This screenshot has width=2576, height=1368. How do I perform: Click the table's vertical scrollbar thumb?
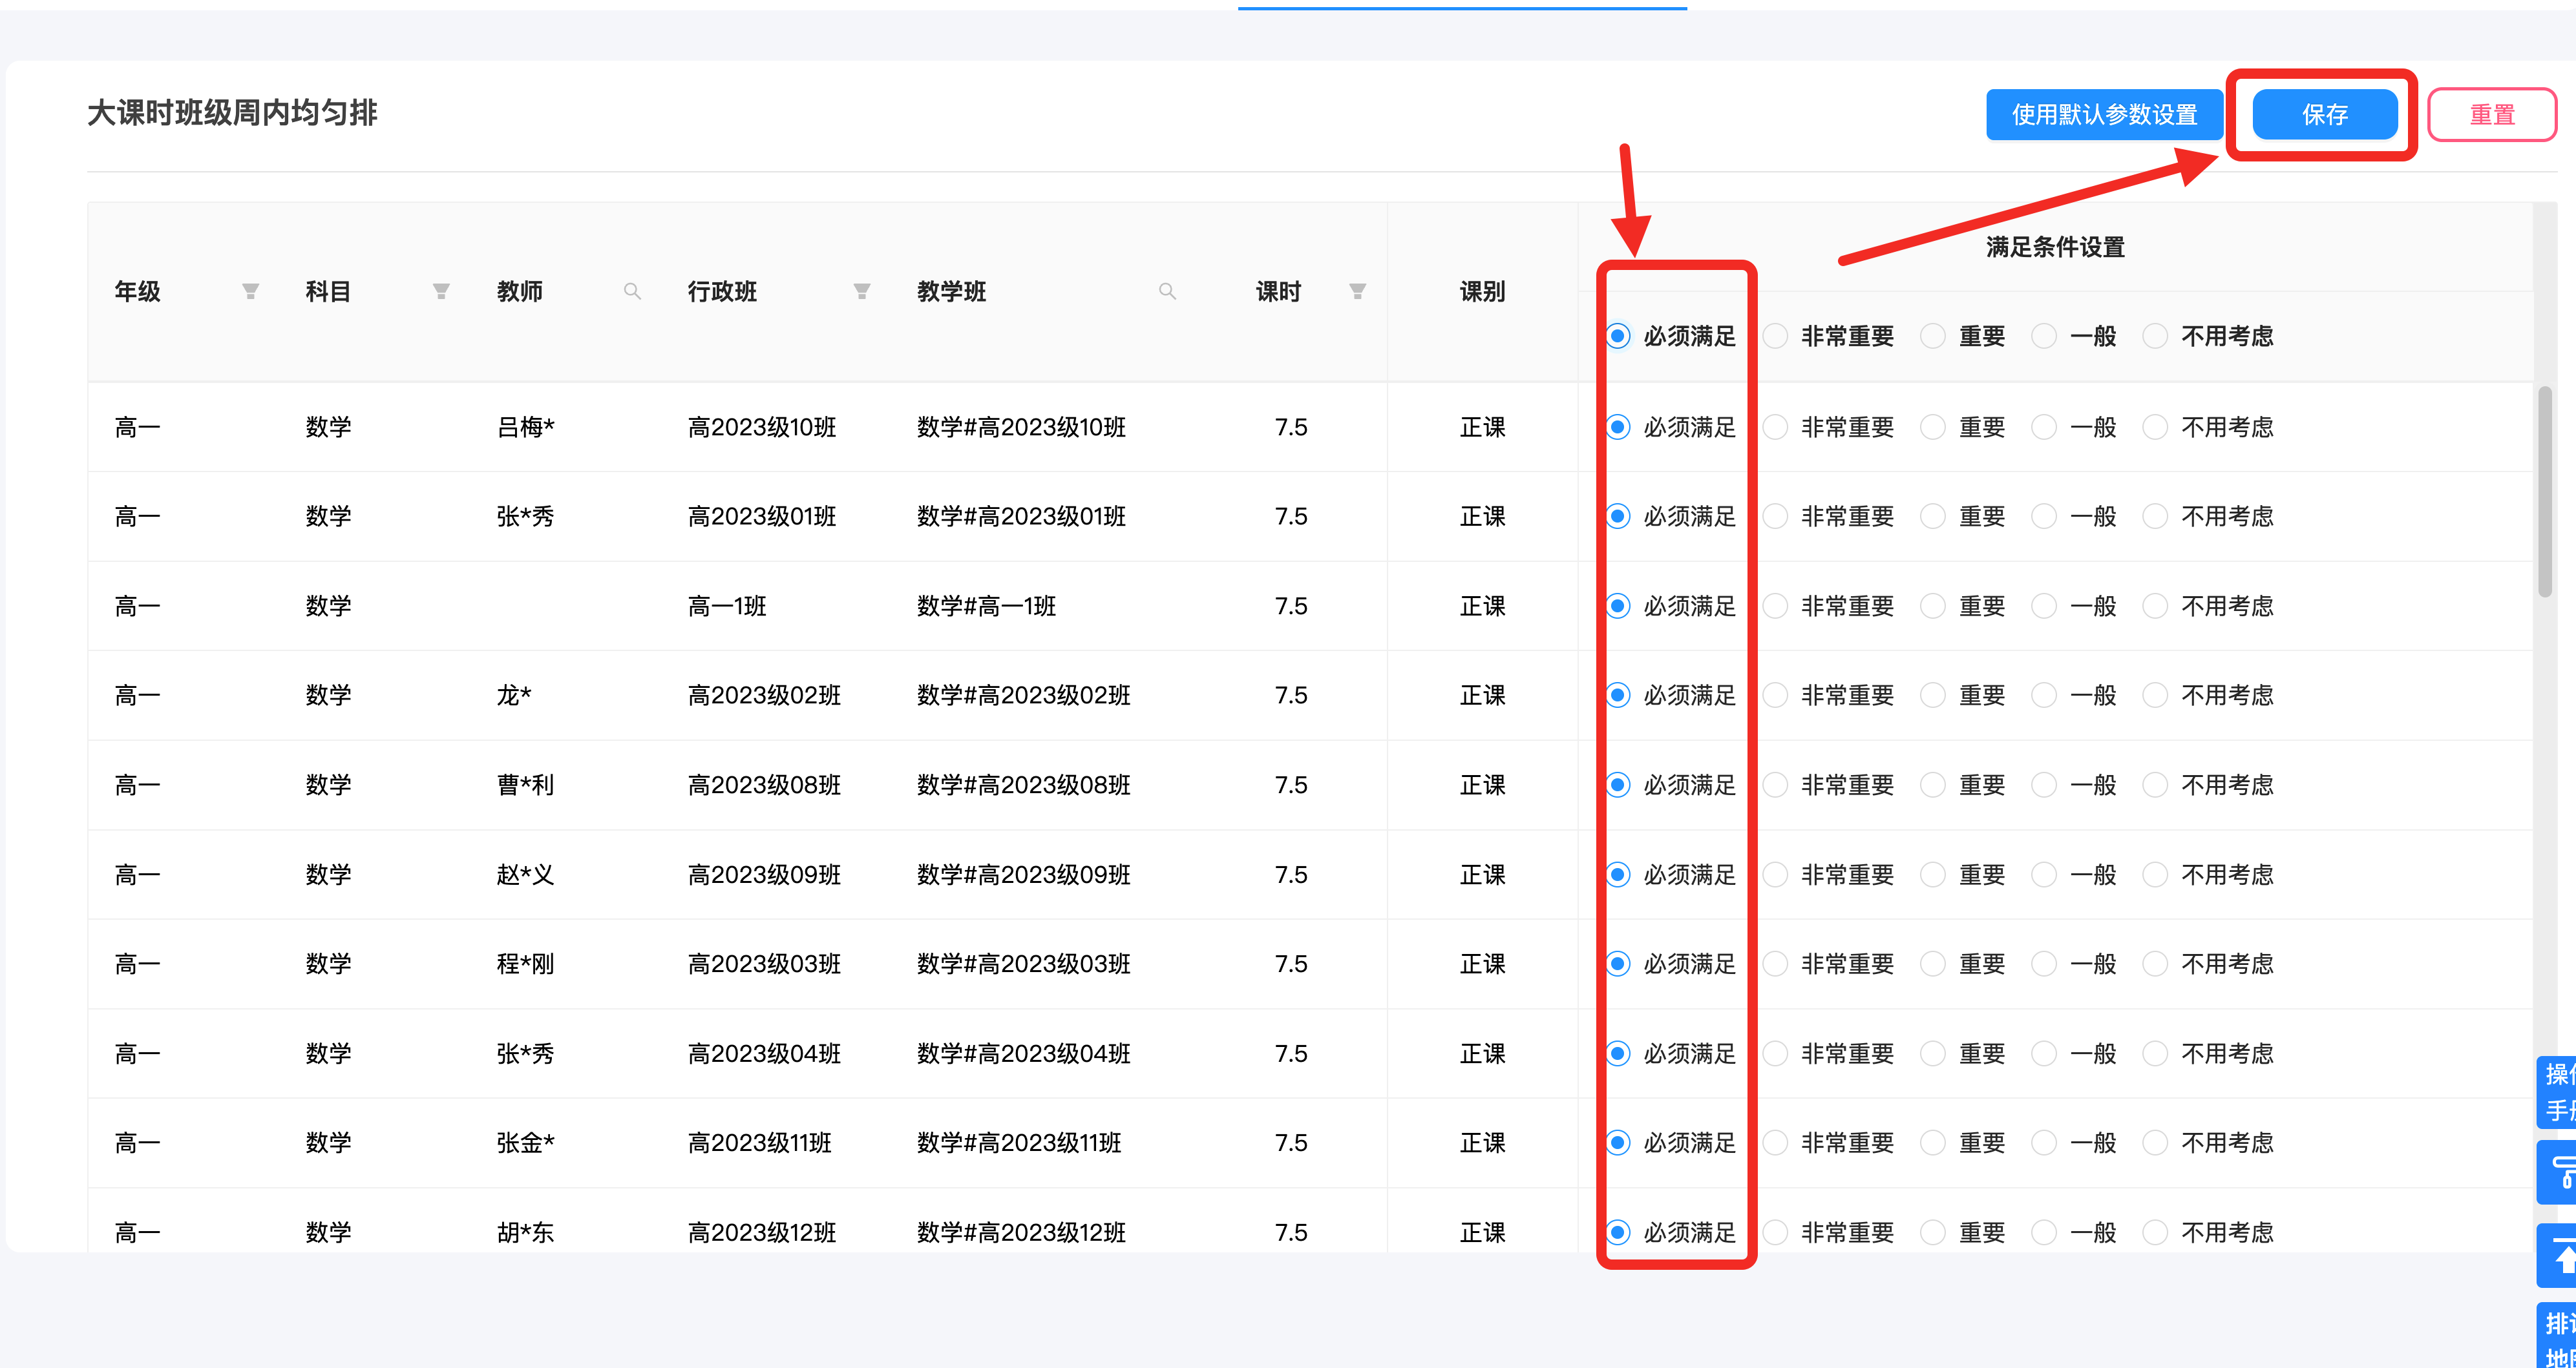[2545, 491]
